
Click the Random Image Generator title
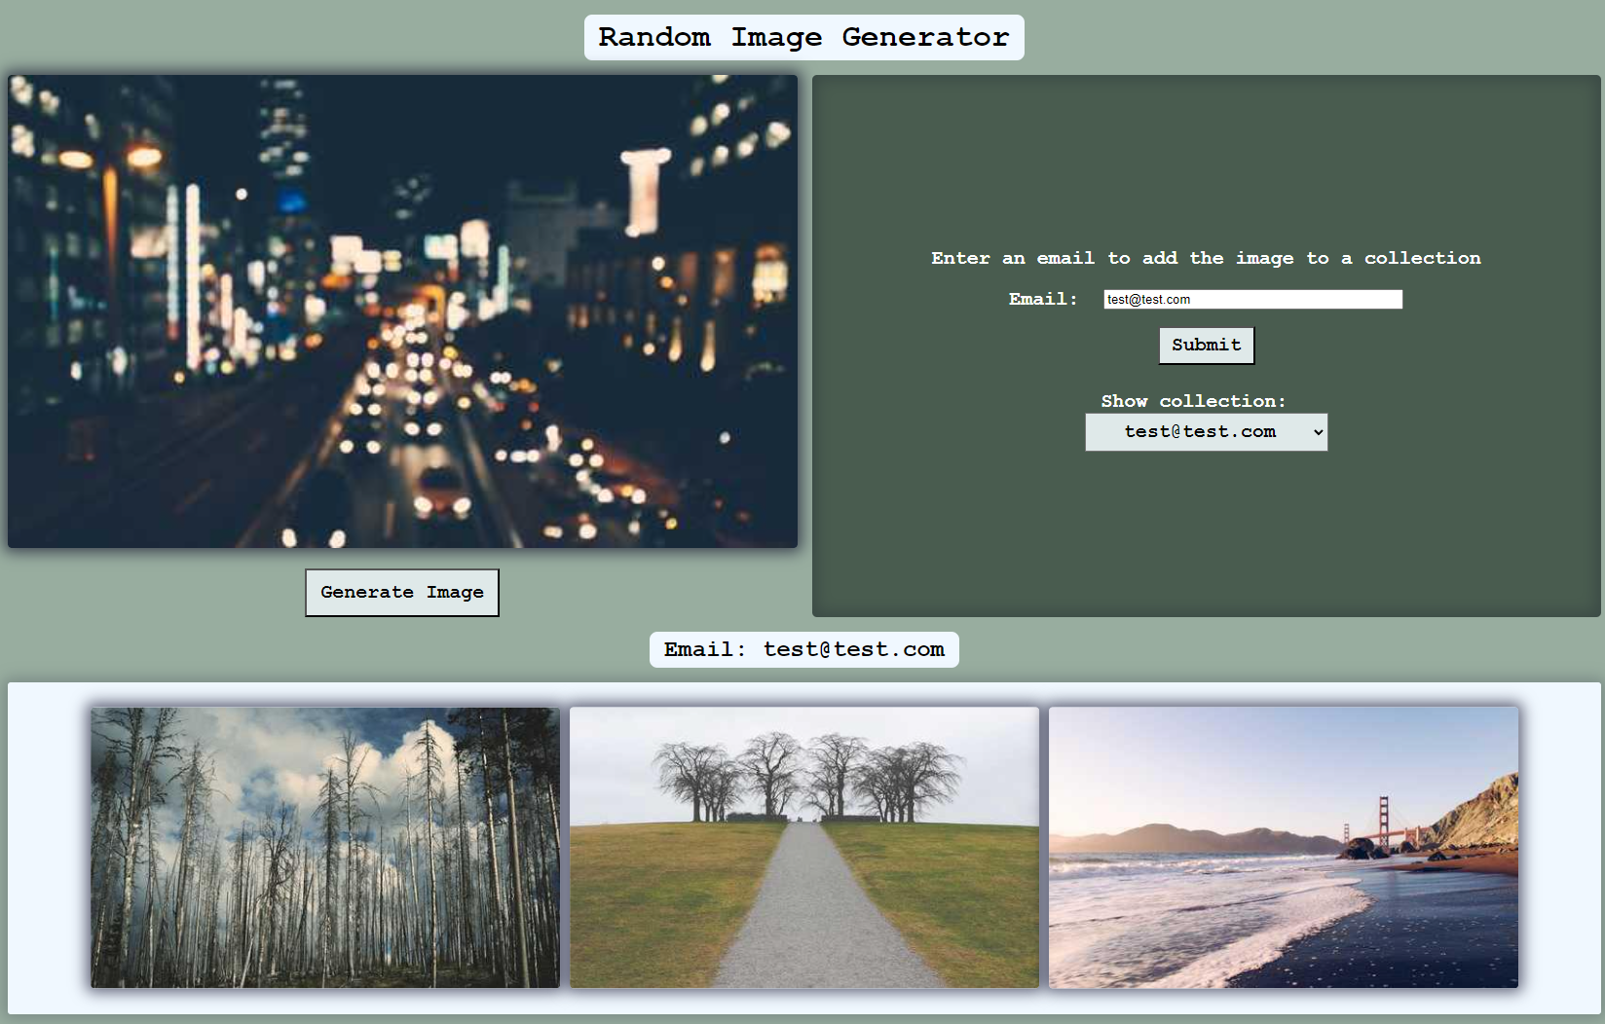pos(803,37)
